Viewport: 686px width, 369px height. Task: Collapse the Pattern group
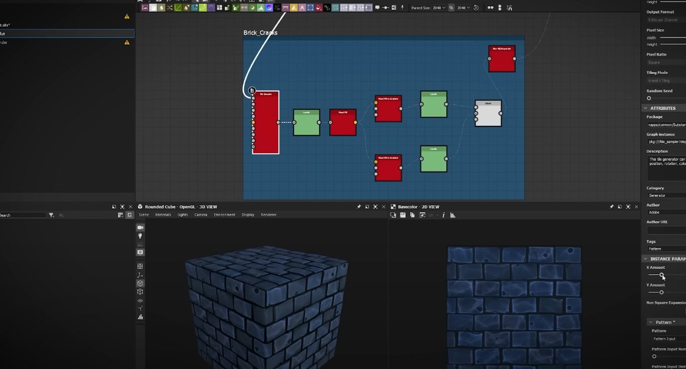tap(651, 322)
